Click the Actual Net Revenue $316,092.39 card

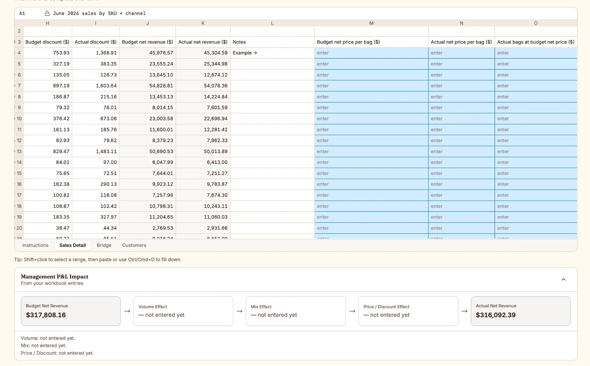coord(521,311)
